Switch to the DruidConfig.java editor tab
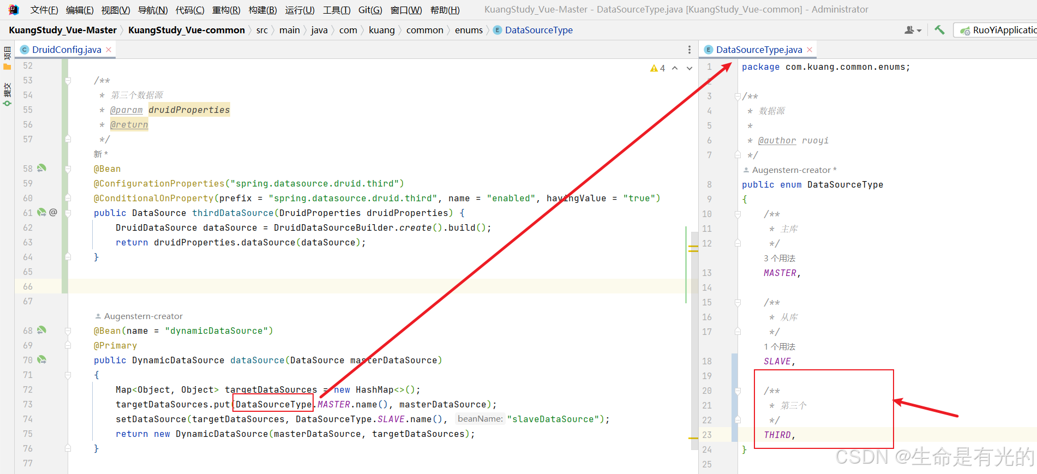Screen dimensions: 1037x474 coord(67,50)
